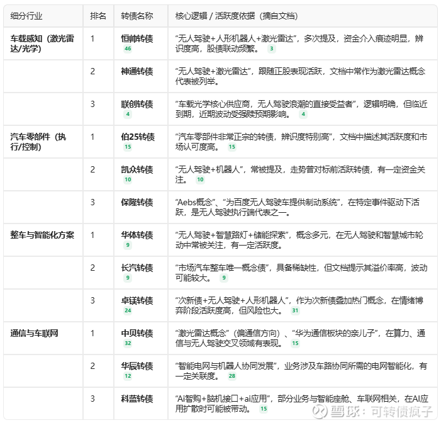Select rank 1 in the 中贝转债 row
Screen dimensions: 446x425
click(92, 333)
